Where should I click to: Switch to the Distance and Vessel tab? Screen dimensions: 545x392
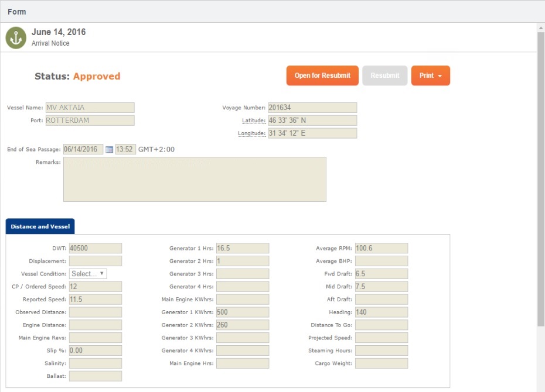(x=39, y=226)
